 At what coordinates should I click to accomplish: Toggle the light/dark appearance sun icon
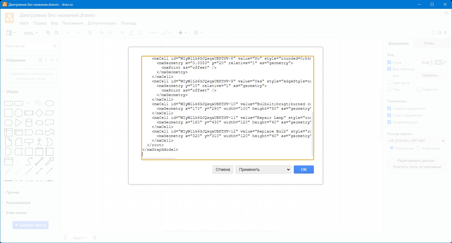pyautogui.click(x=446, y=13)
